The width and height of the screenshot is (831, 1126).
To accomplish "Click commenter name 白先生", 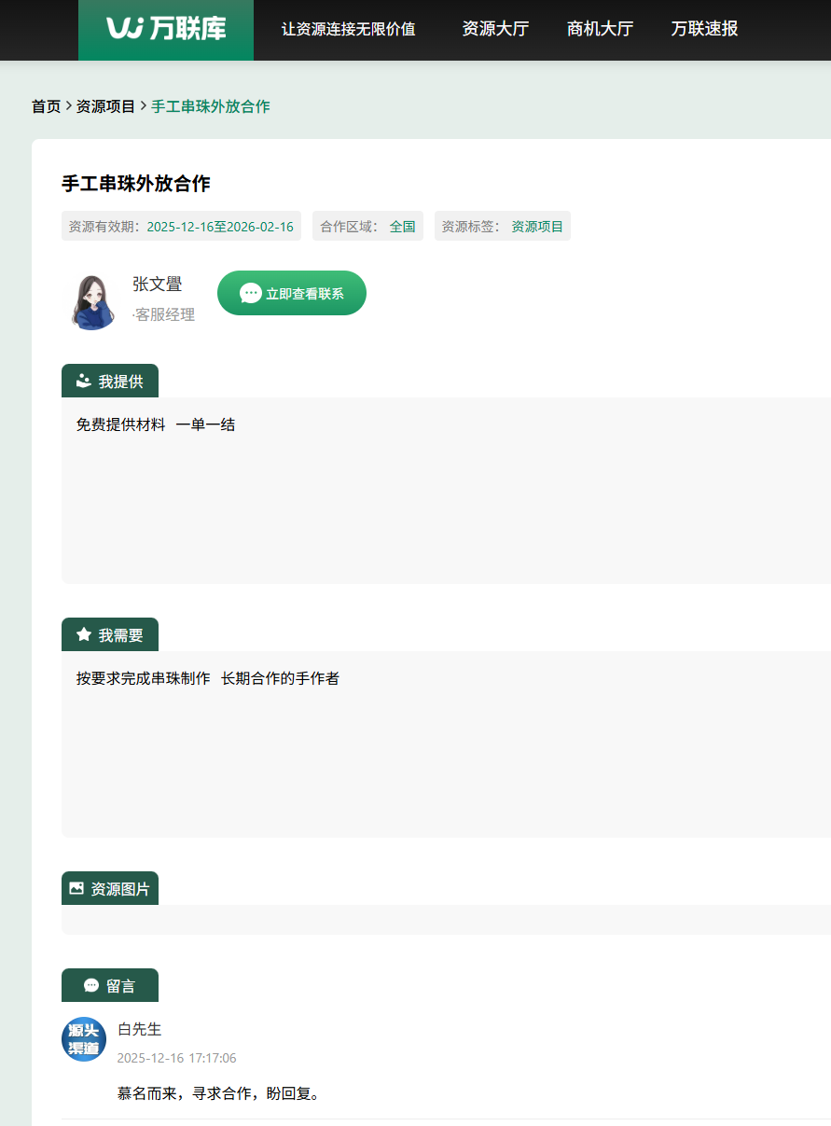I will click(139, 1029).
